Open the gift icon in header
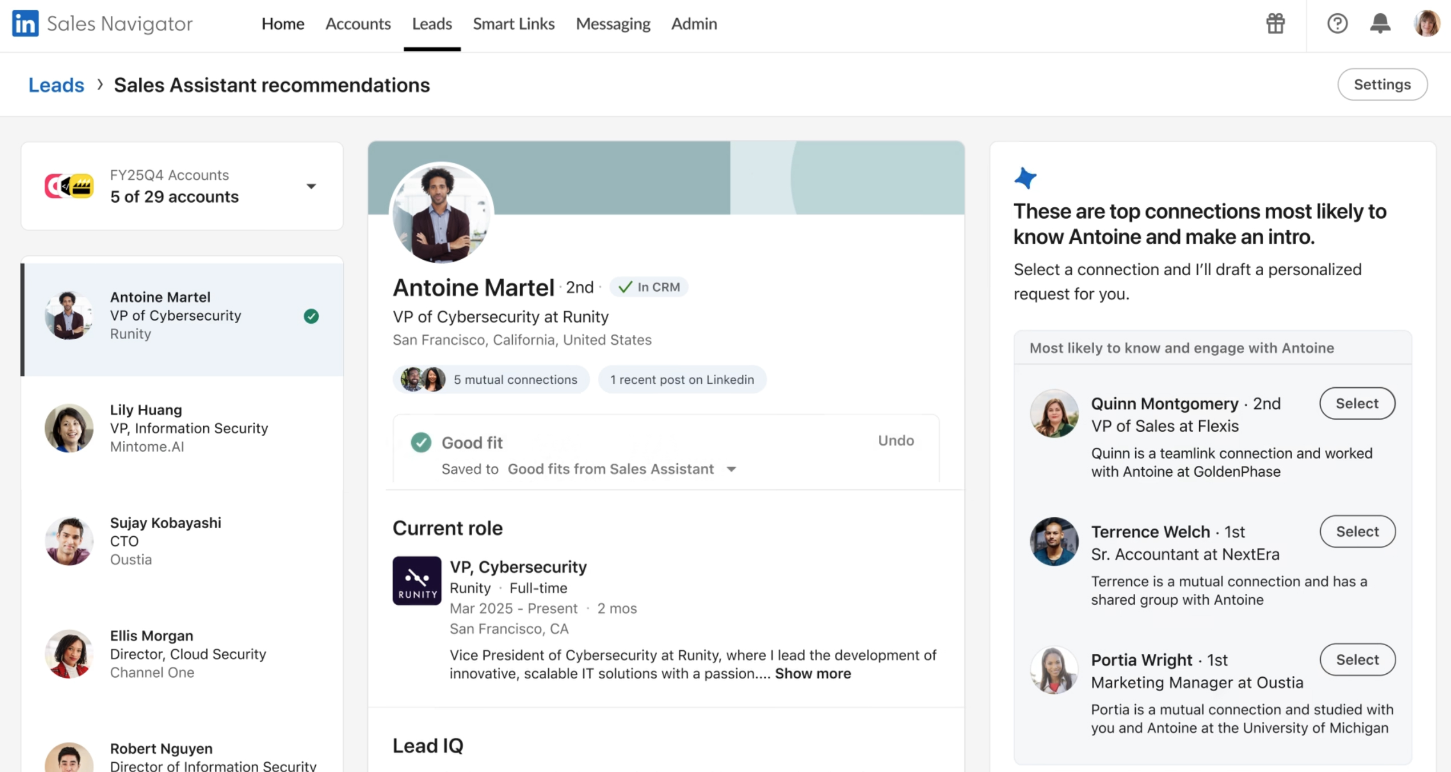Screen dimensions: 1451x772 pos(1275,23)
